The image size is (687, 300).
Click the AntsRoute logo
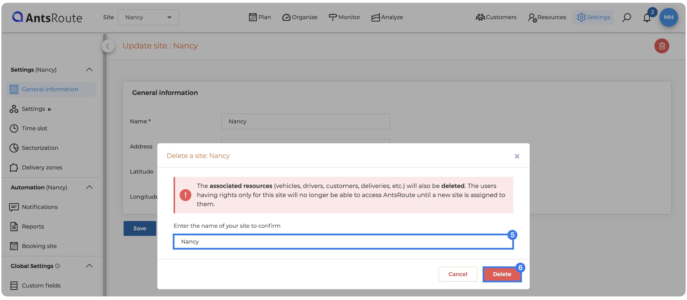47,17
